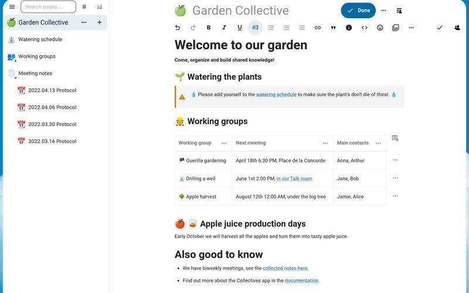Image resolution: width=469 pixels, height=293 pixels.
Task: Toggle the outline sidebar icon
Action: 399,11
